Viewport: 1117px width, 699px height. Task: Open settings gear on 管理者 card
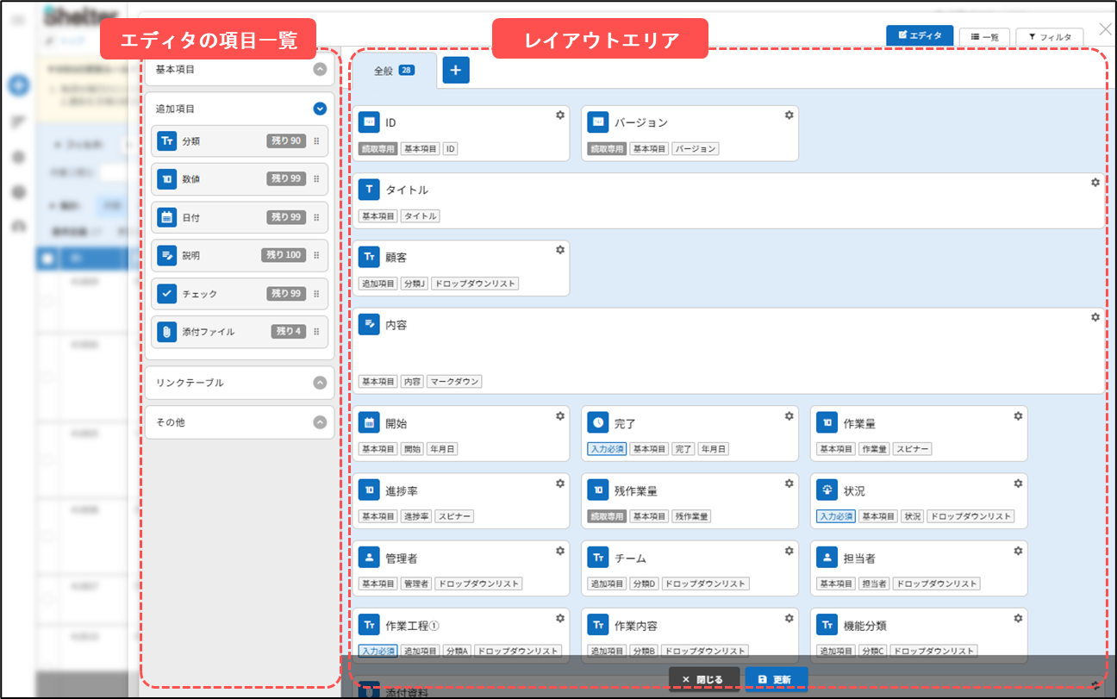coord(559,550)
